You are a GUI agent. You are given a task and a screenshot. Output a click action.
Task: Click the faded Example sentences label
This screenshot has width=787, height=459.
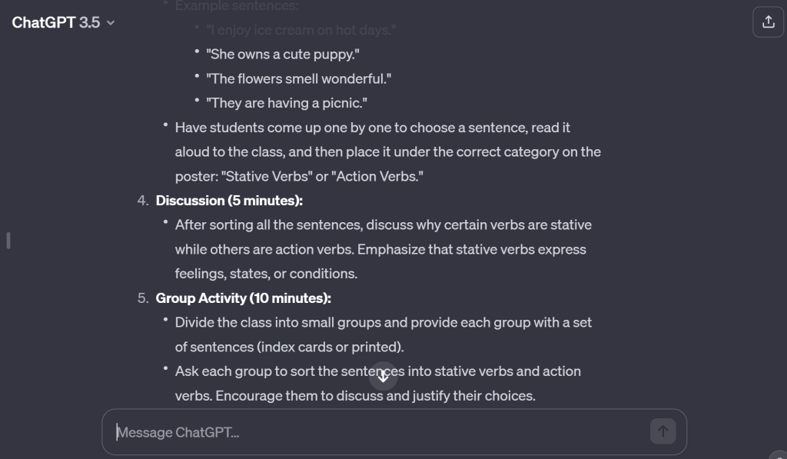(237, 6)
